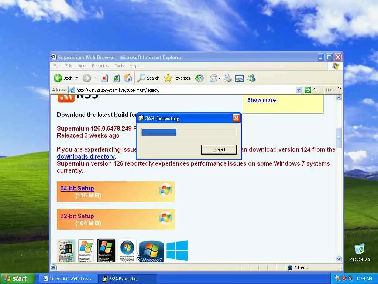The height and width of the screenshot is (284, 378).
Task: Click the page scrollbar down arrow
Action: 339,259
